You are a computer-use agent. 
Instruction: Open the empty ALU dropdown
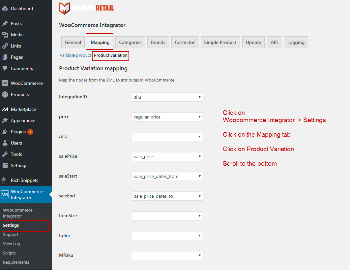click(167, 137)
